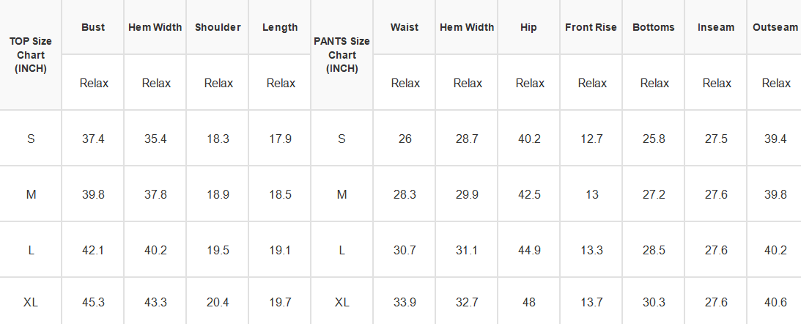The height and width of the screenshot is (324, 801).
Task: Click the XL row label in top chart
Action: [31, 302]
